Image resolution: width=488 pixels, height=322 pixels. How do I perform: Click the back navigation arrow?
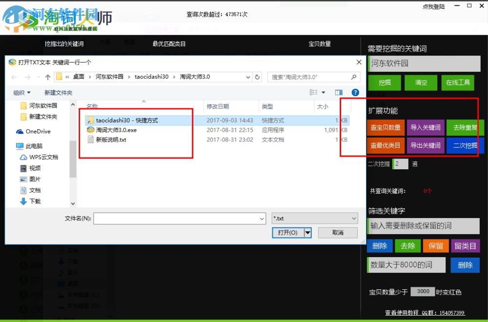(x=13, y=77)
